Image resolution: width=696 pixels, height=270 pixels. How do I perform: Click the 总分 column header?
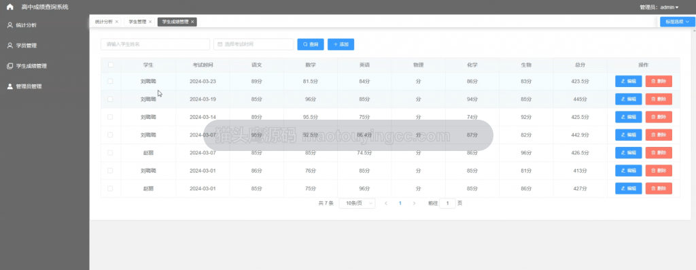(x=580, y=65)
